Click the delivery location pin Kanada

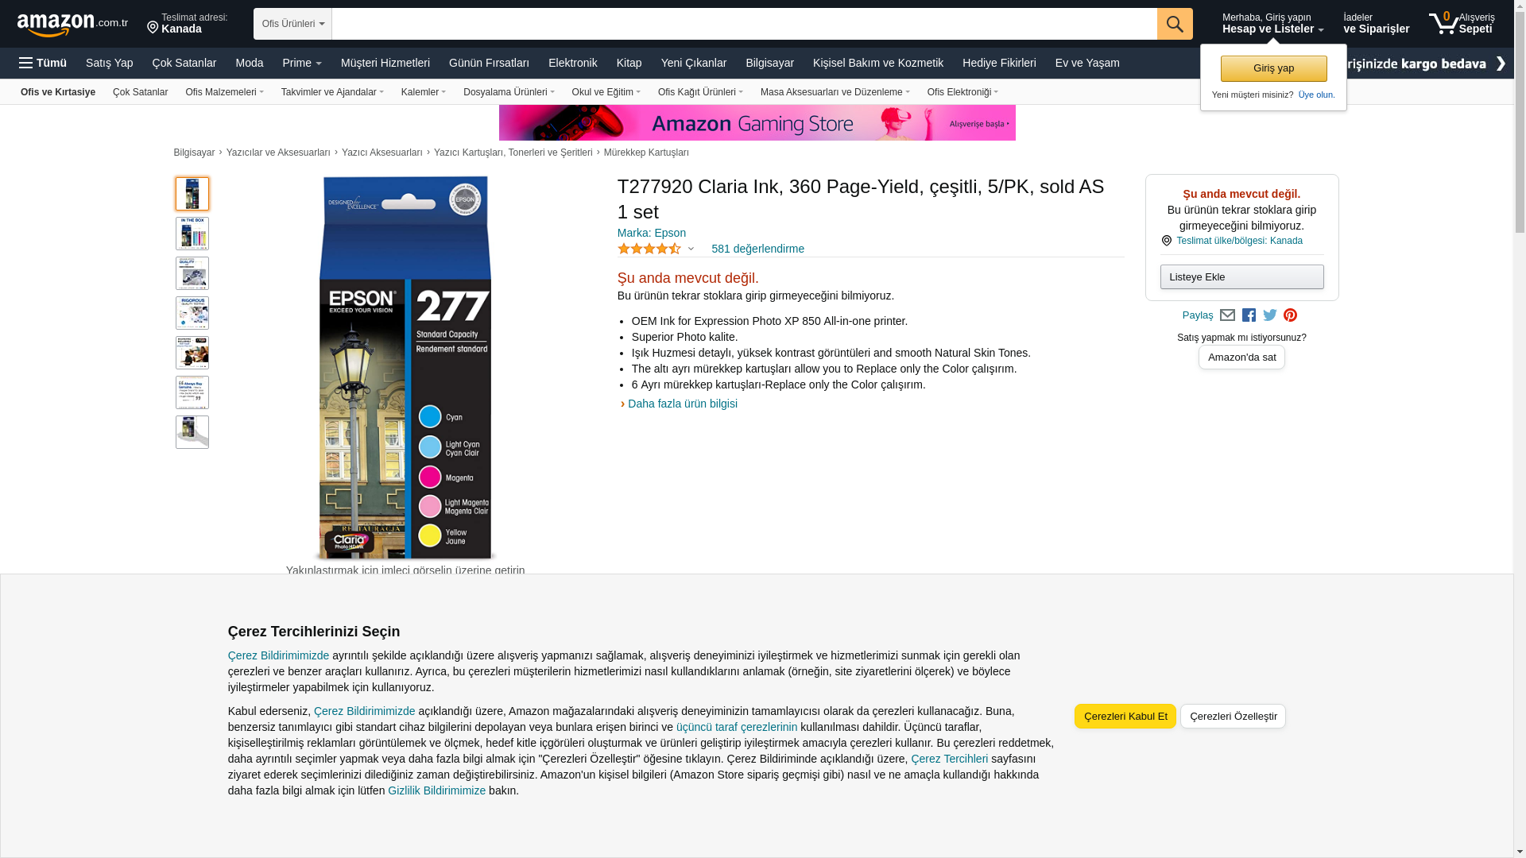(x=188, y=23)
